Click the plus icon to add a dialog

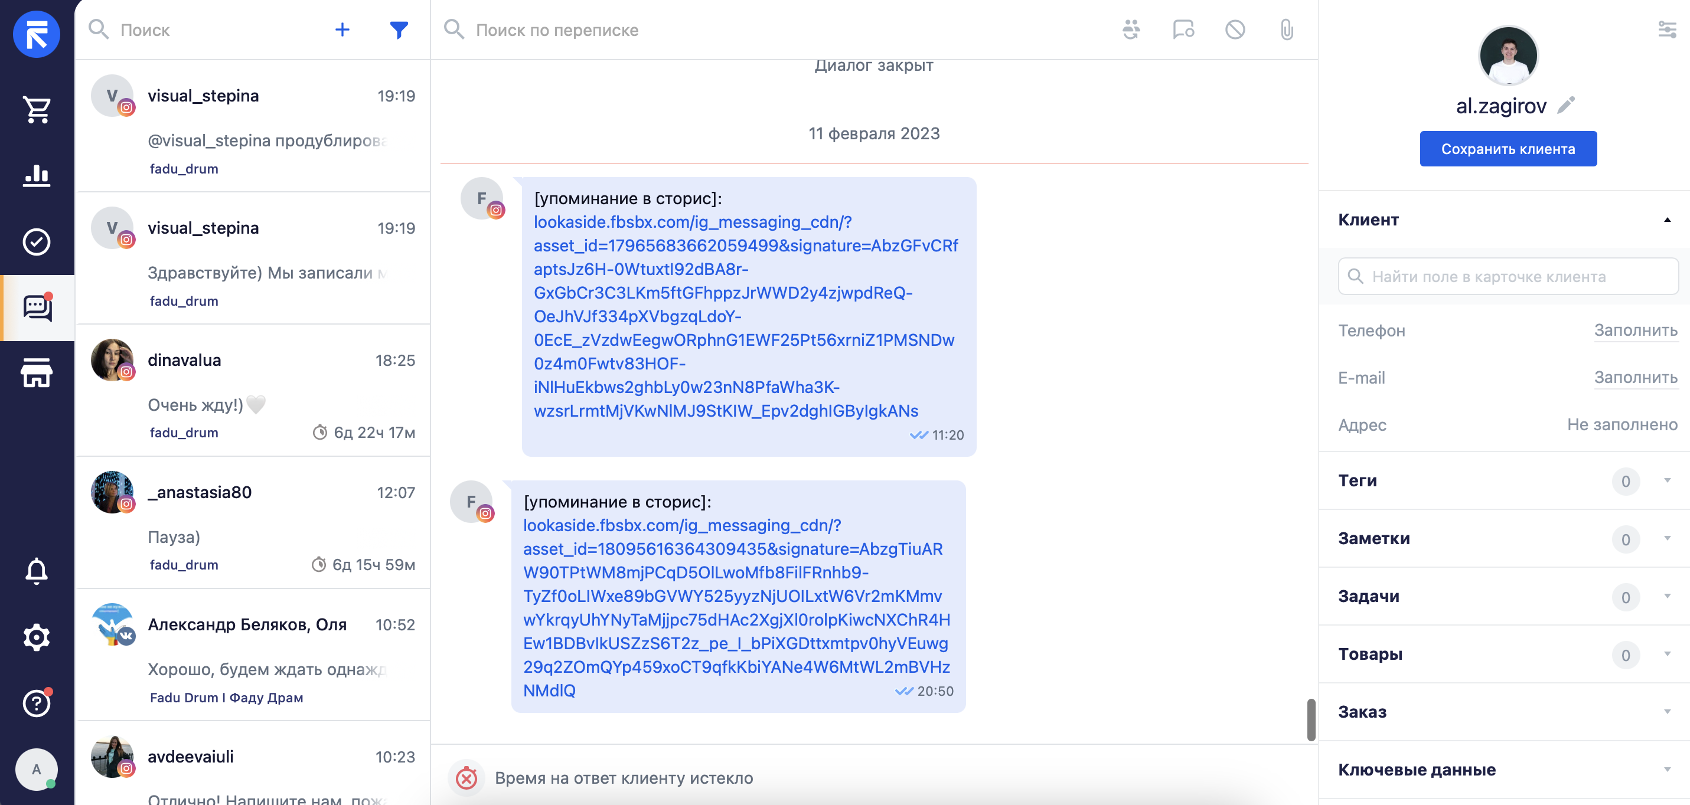[342, 30]
